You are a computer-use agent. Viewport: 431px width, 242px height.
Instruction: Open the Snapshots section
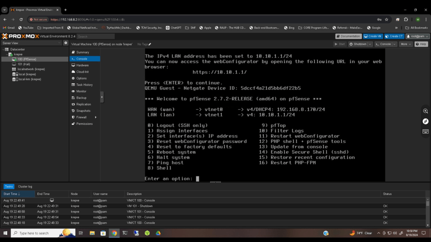click(x=83, y=111)
